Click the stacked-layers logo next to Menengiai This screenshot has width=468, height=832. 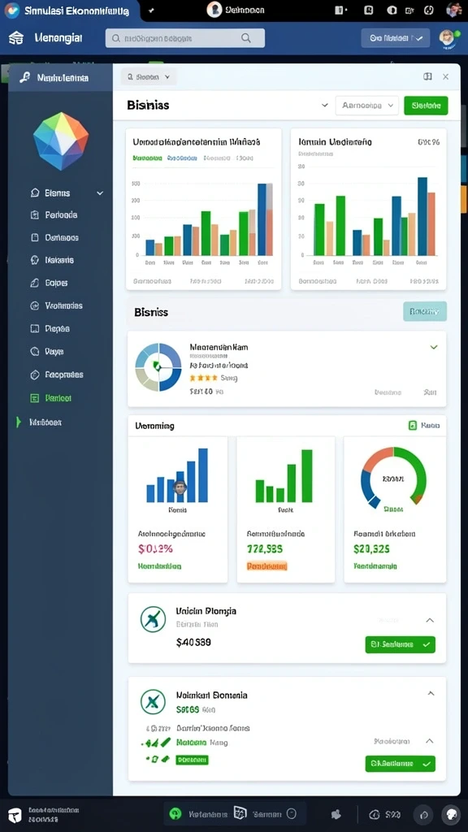coord(16,37)
